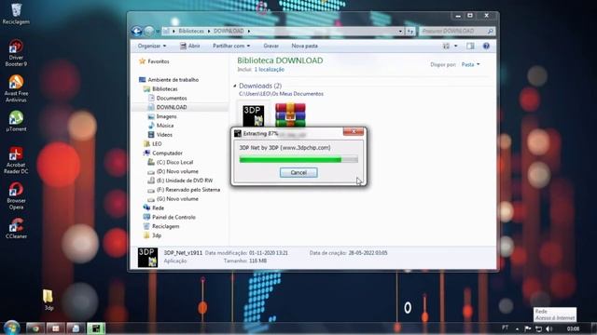Image resolution: width=597 pixels, height=335 pixels.
Task: Switch to the 3DP Net taskbar button
Action: tap(96, 328)
